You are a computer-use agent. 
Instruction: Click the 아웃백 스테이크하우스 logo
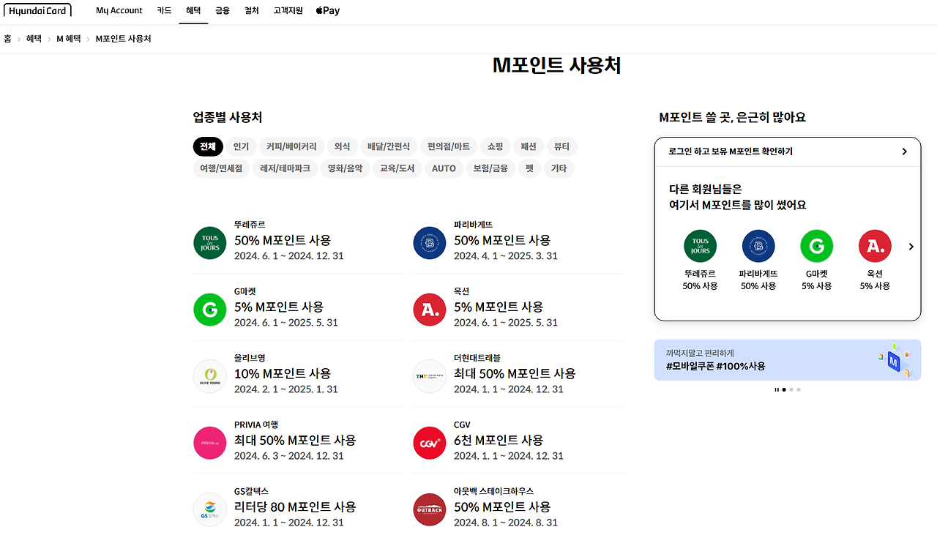(430, 509)
